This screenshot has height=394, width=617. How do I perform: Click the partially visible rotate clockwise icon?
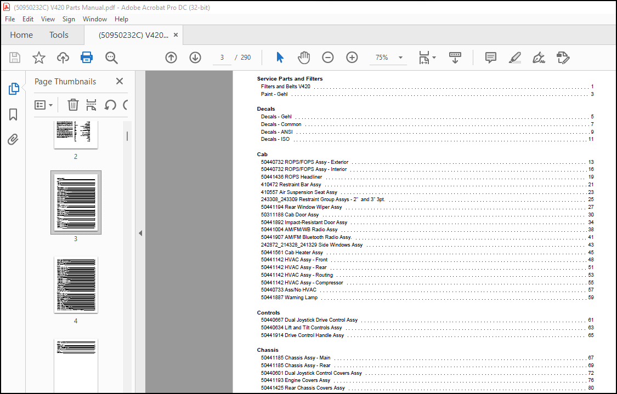pos(126,105)
